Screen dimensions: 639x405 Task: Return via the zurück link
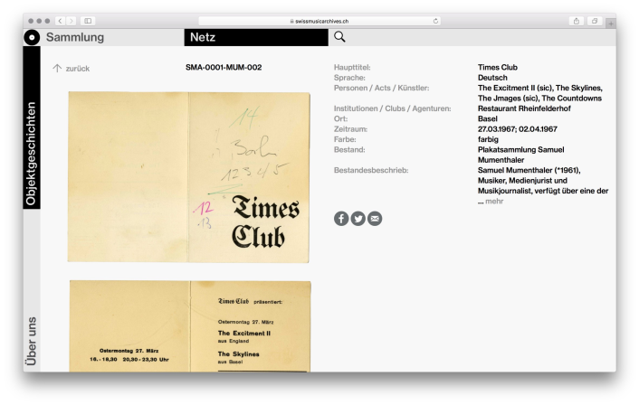(72, 69)
